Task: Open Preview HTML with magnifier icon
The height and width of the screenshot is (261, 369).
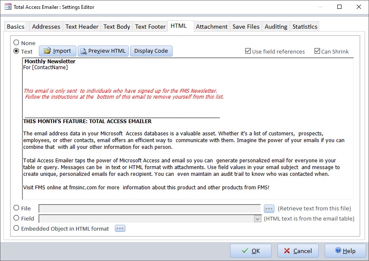Action: coord(103,51)
